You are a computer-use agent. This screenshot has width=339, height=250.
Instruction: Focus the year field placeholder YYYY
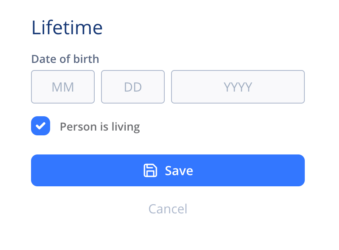(238, 87)
